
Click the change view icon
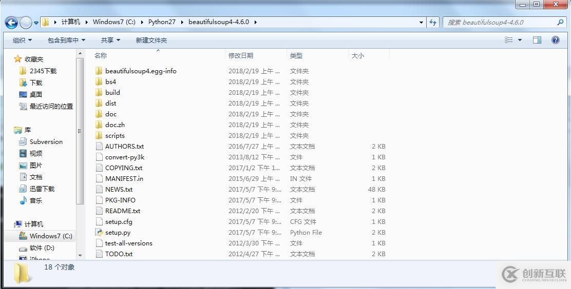pyautogui.click(x=509, y=40)
